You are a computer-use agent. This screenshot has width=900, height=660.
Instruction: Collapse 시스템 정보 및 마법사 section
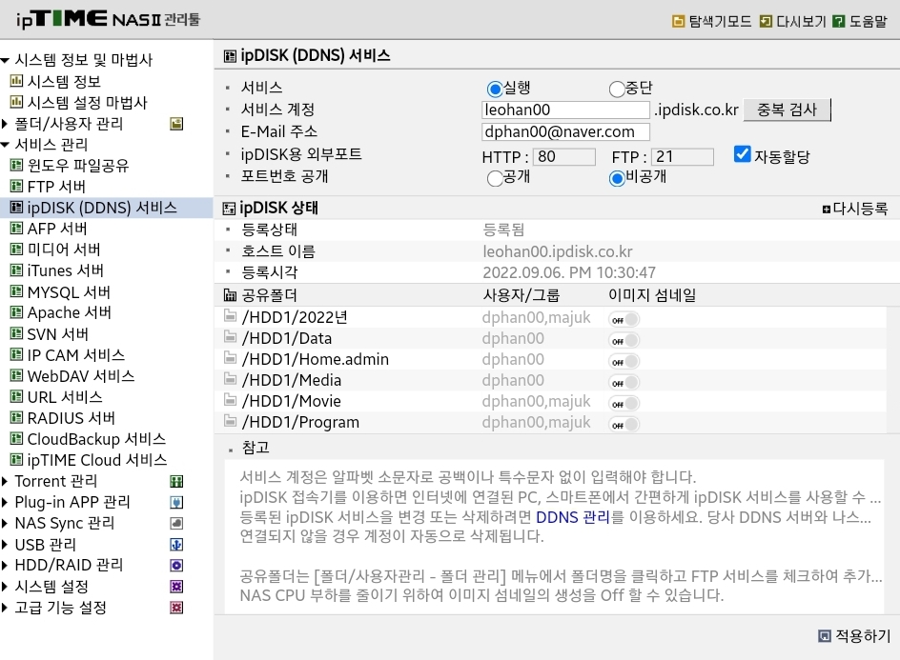(5, 60)
